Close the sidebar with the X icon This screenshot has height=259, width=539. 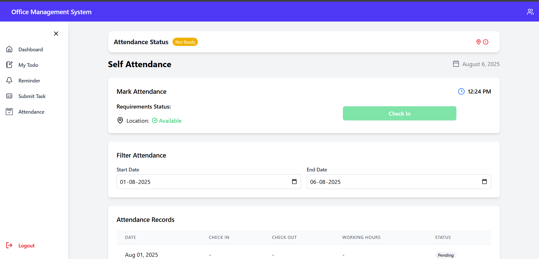[56, 34]
